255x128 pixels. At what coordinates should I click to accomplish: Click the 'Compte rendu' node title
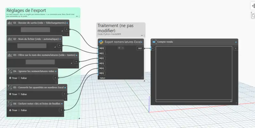(x=165, y=42)
